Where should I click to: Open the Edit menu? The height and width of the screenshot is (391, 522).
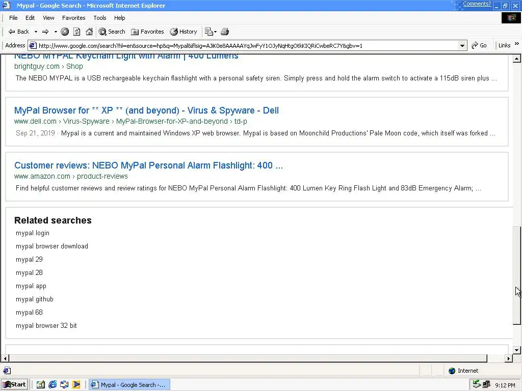(30, 18)
